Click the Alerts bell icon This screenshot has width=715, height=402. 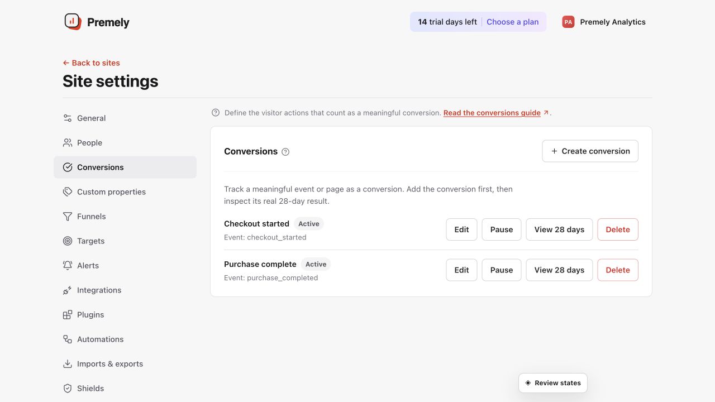(68, 266)
